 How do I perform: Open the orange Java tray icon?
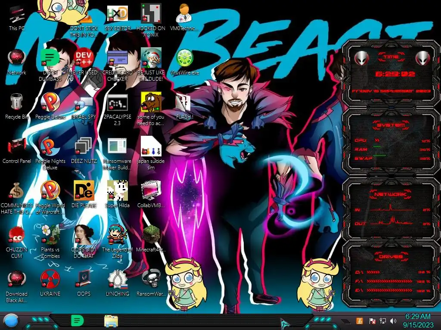coord(360,321)
